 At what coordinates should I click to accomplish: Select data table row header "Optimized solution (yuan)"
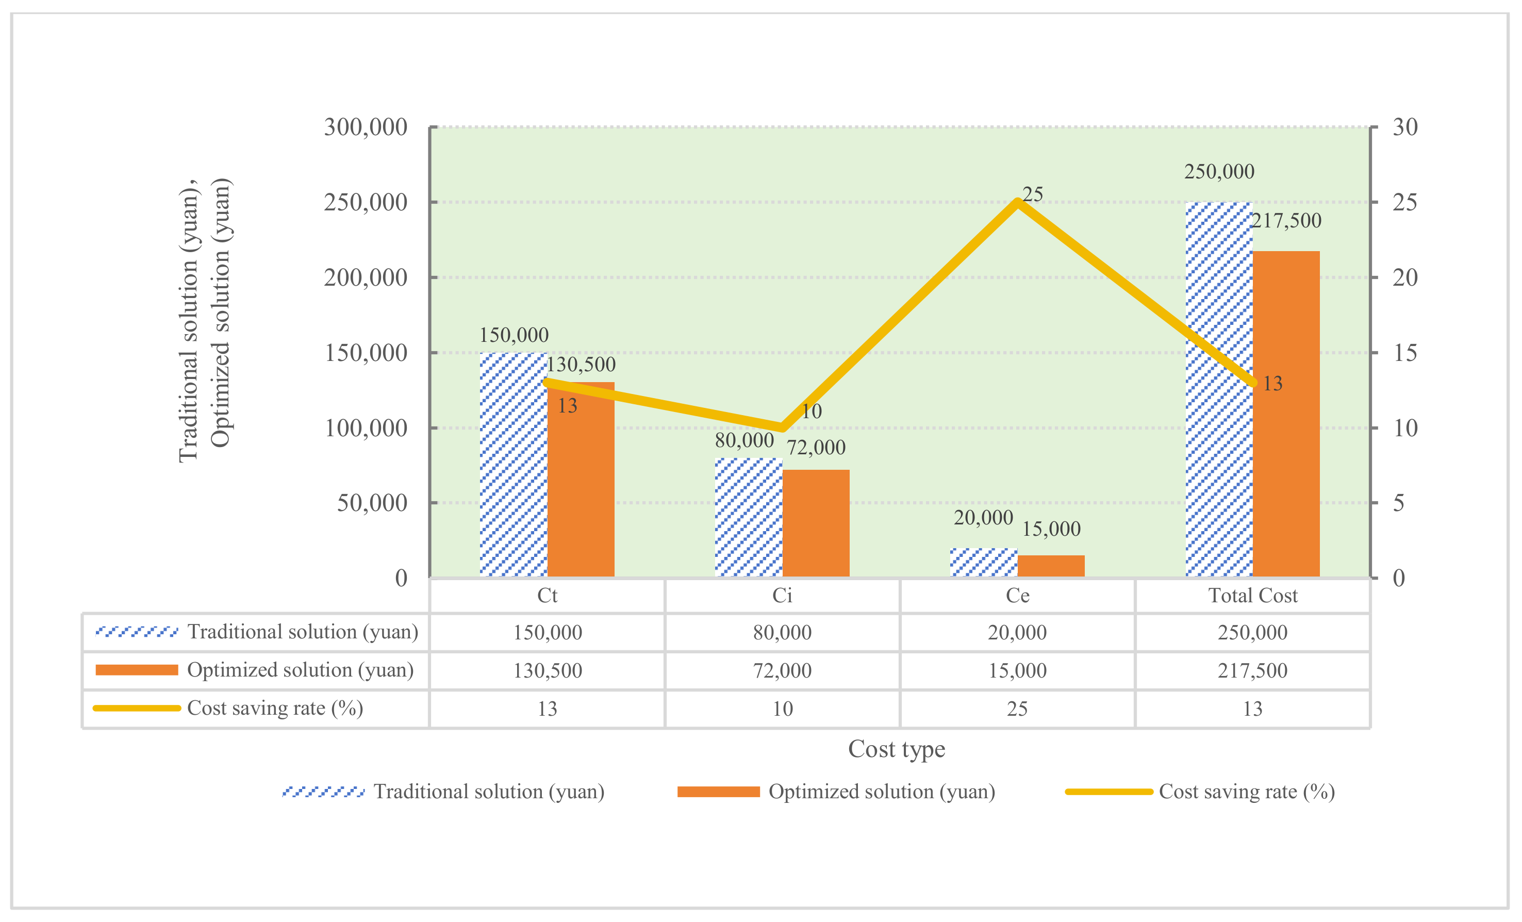(x=300, y=670)
